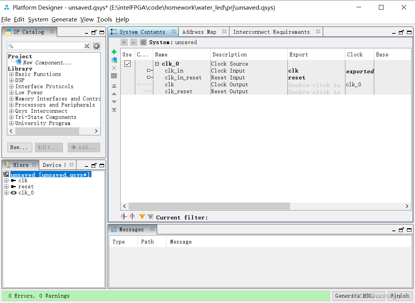415x303 pixels.
Task: Click the Edit... button in IP Catalog
Action: (49, 147)
